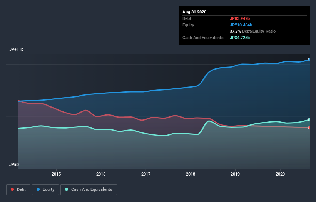Click the 2019 x-axis label
The height and width of the screenshot is (202, 316).
pyautogui.click(x=235, y=174)
